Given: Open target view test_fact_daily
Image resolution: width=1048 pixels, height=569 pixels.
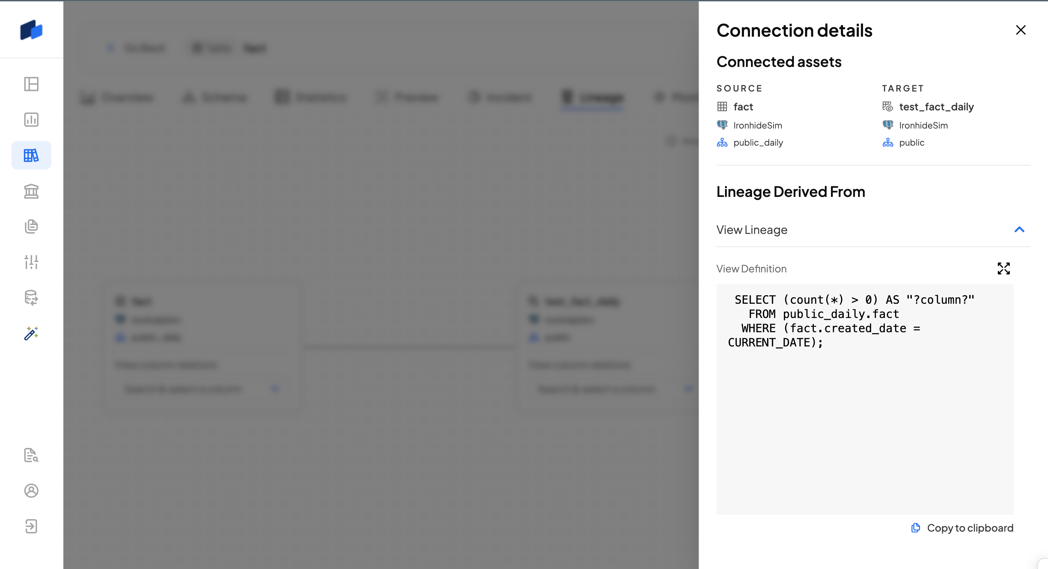Looking at the screenshot, I should [x=936, y=107].
